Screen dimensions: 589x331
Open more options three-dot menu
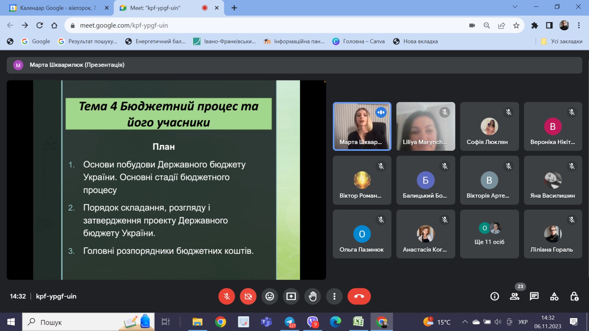click(x=334, y=296)
